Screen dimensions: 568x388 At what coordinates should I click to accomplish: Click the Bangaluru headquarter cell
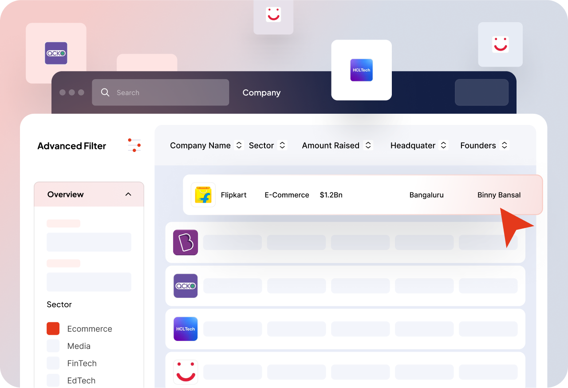click(426, 195)
